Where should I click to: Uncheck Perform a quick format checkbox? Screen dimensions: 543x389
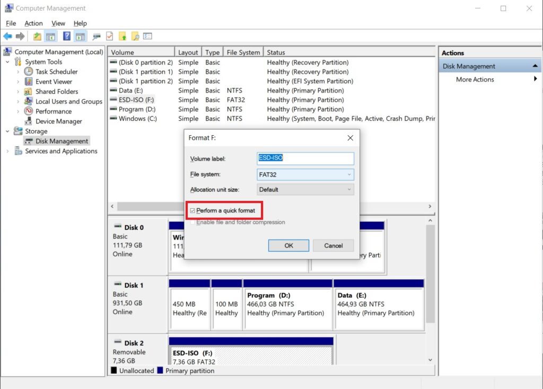point(192,211)
